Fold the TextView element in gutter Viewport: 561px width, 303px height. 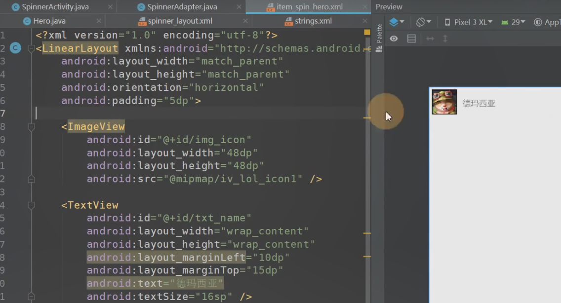tap(32, 205)
